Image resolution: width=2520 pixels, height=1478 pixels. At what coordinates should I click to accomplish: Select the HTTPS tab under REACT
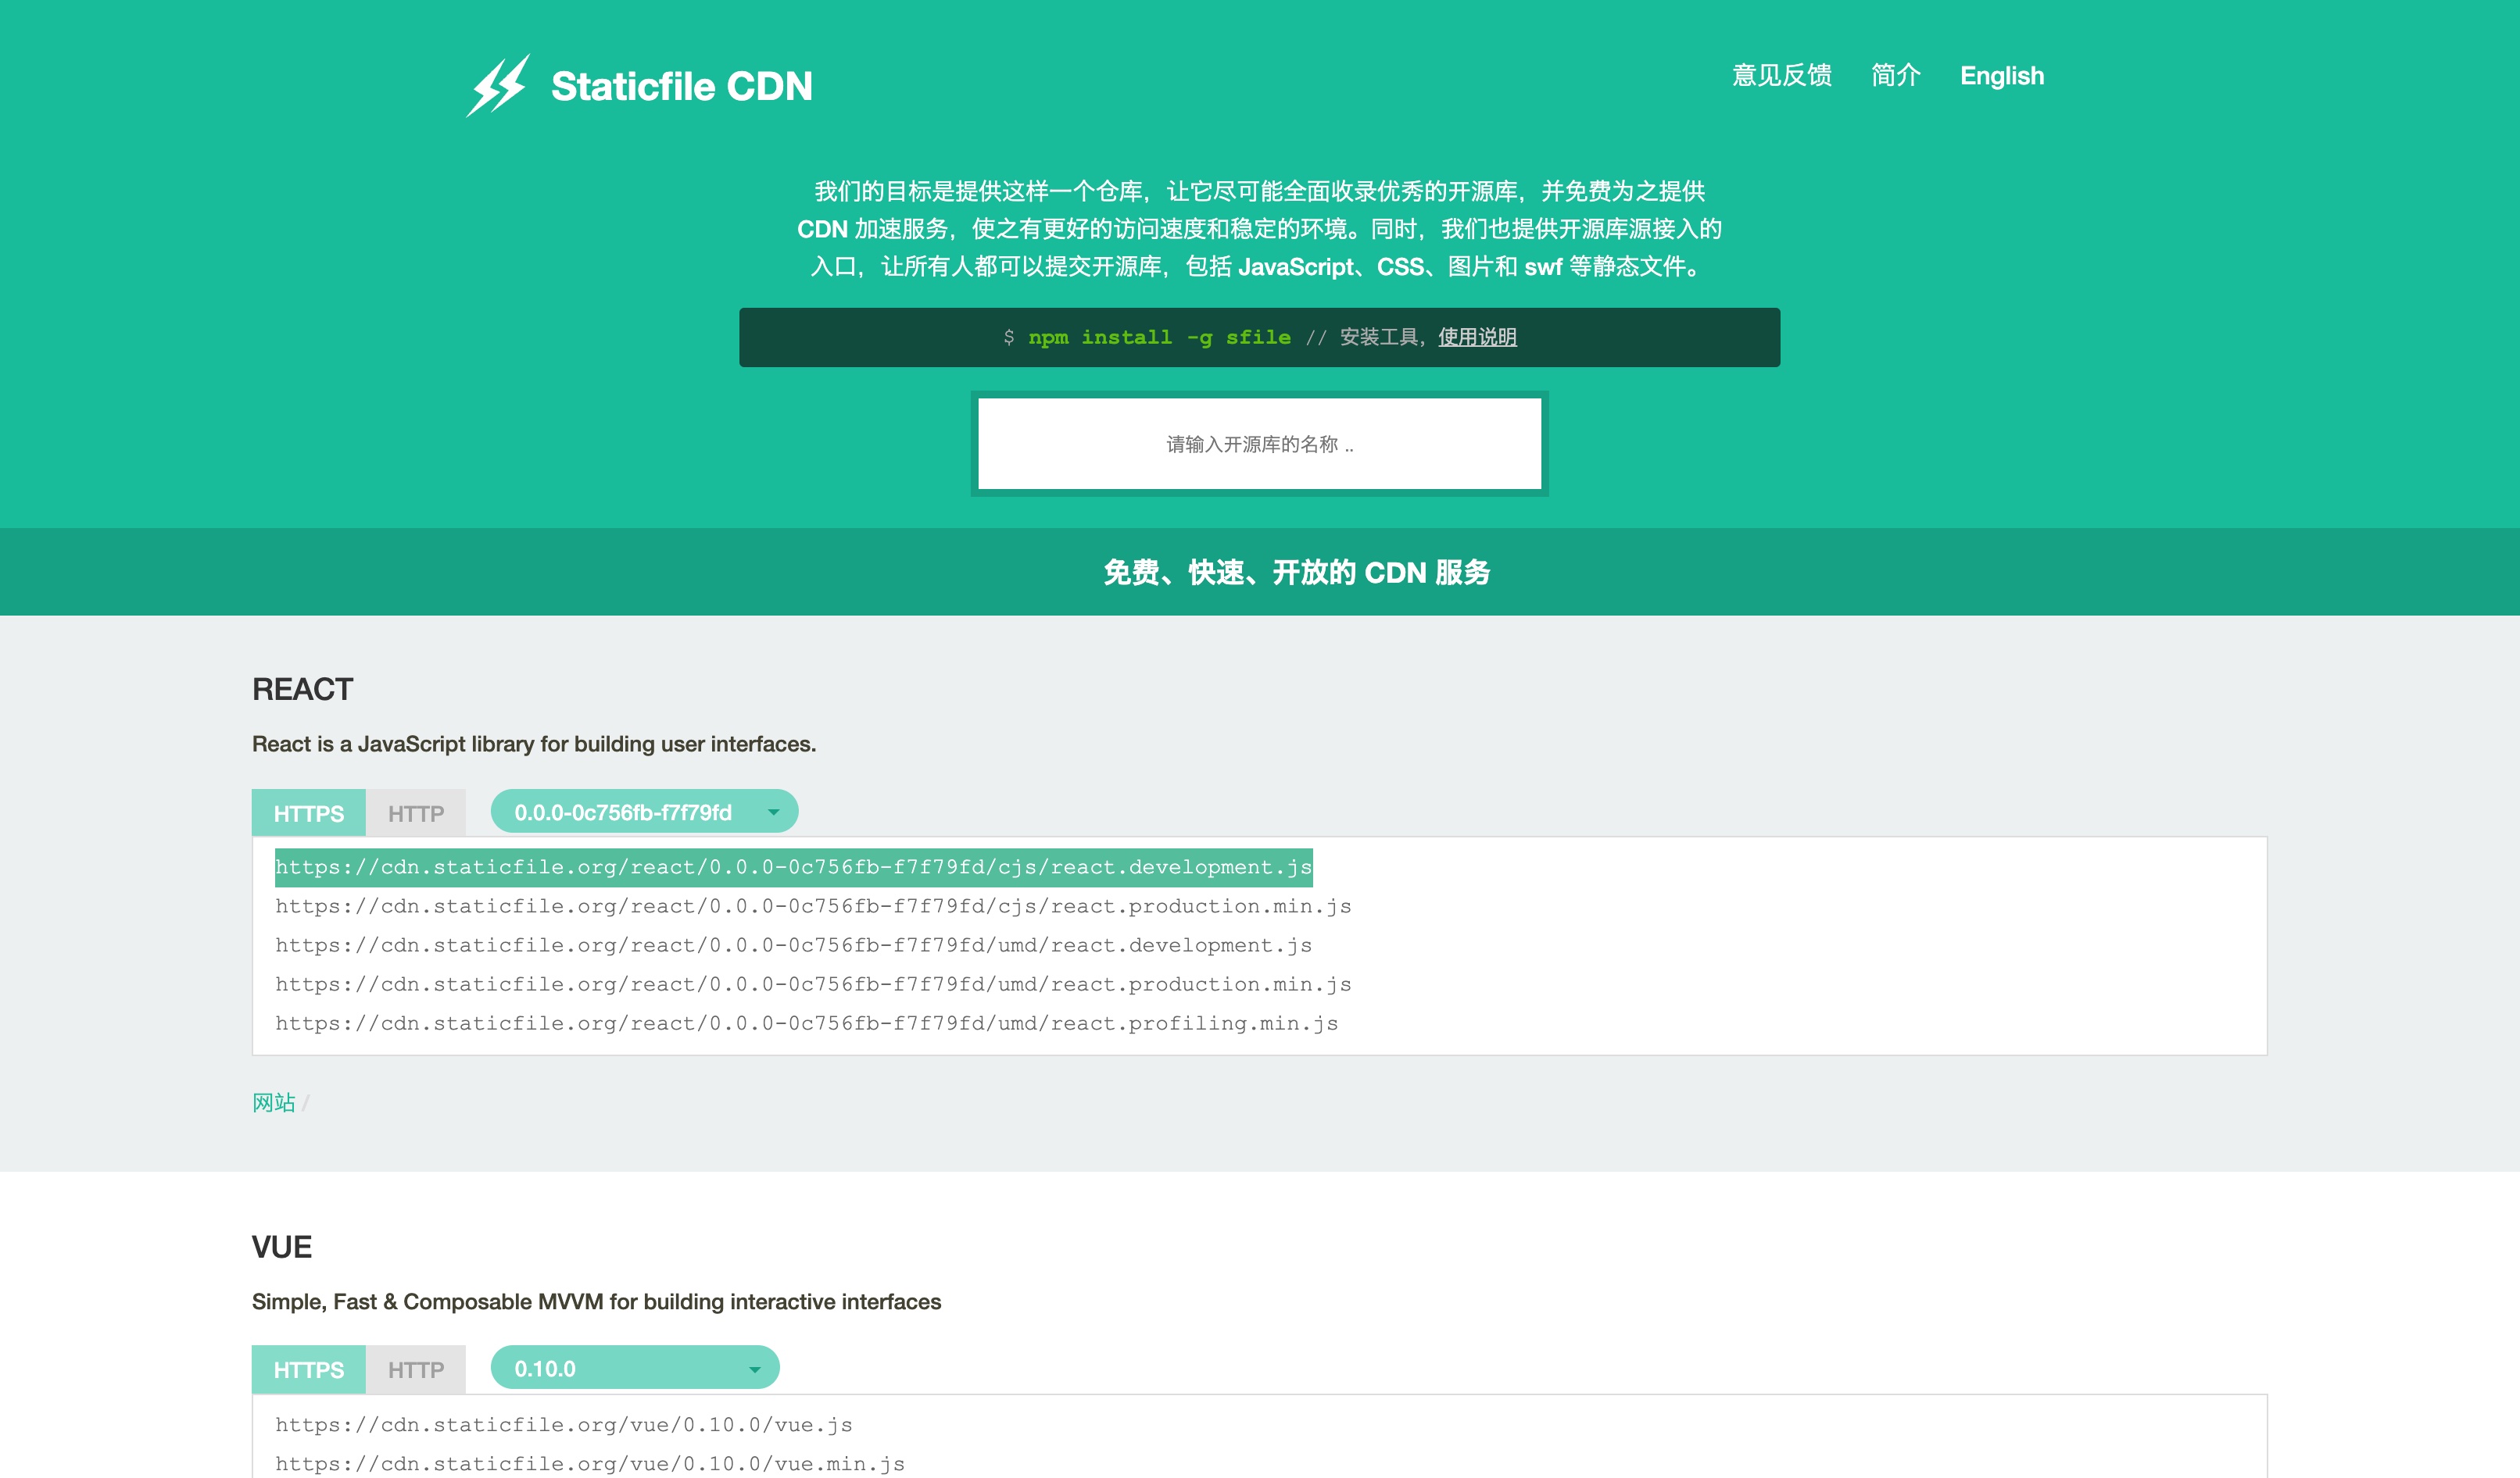[x=309, y=813]
